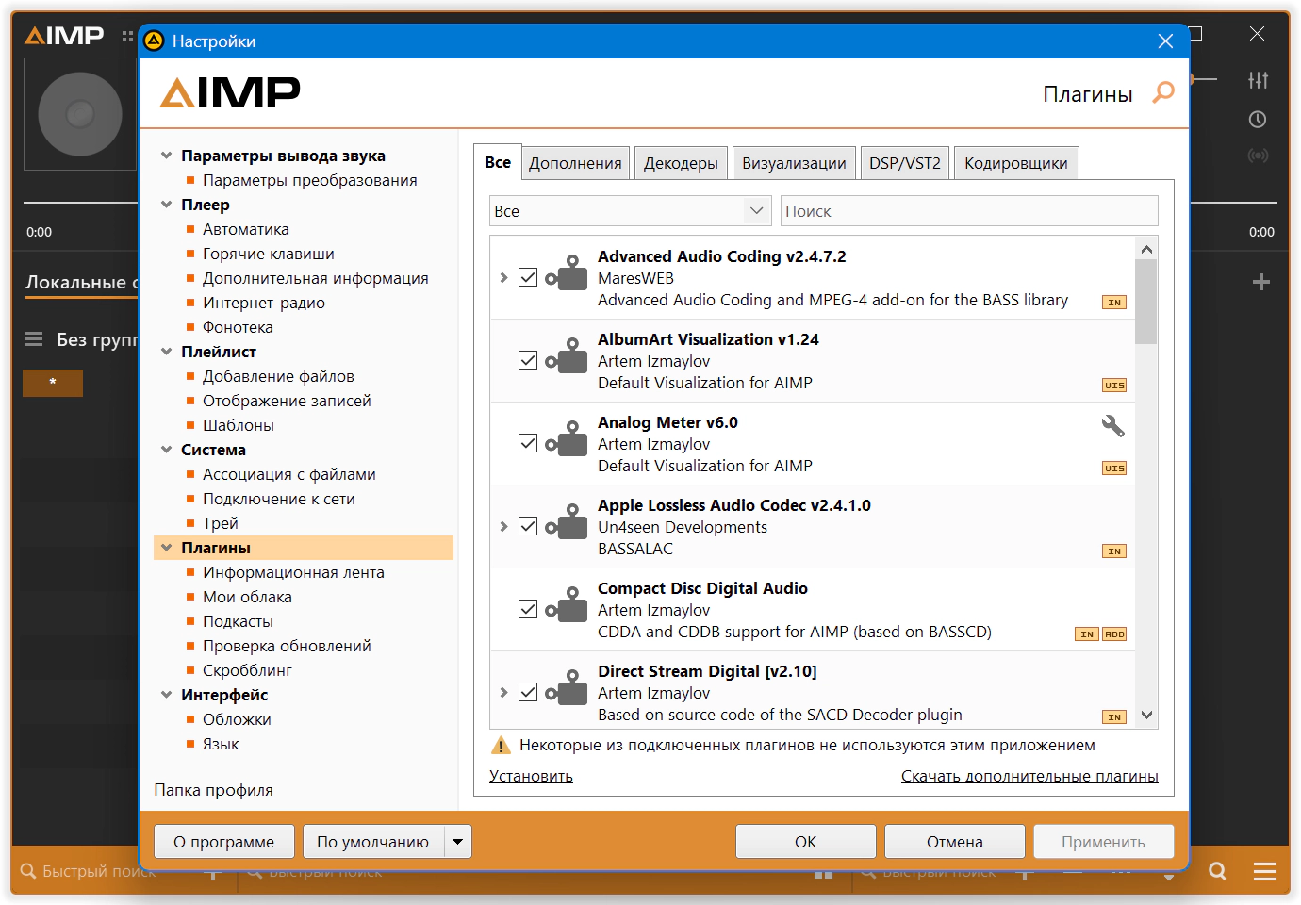Click the radio broadcast icon in the AIMP player
This screenshot has height=905, width=1301.
click(x=1258, y=156)
